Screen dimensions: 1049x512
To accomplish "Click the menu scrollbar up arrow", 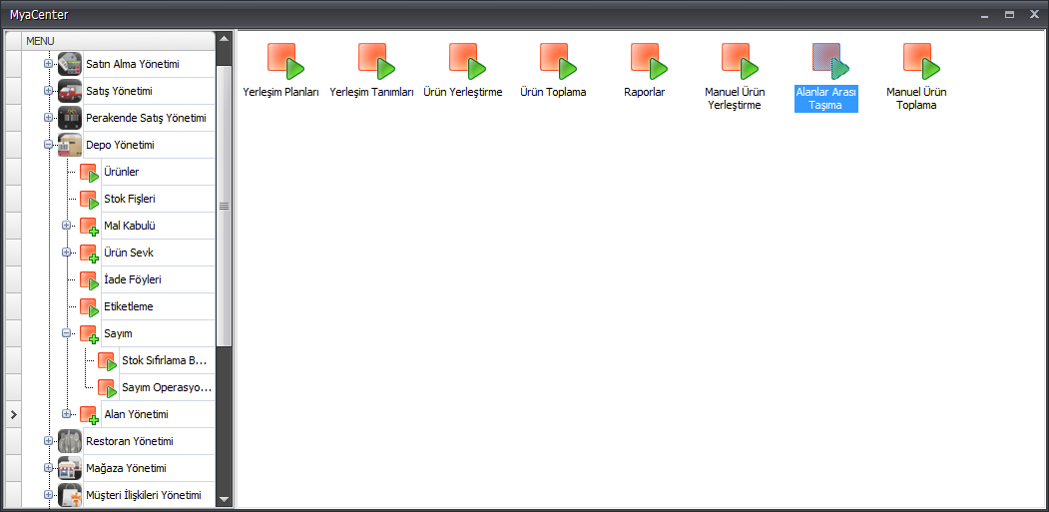I will coord(225,38).
